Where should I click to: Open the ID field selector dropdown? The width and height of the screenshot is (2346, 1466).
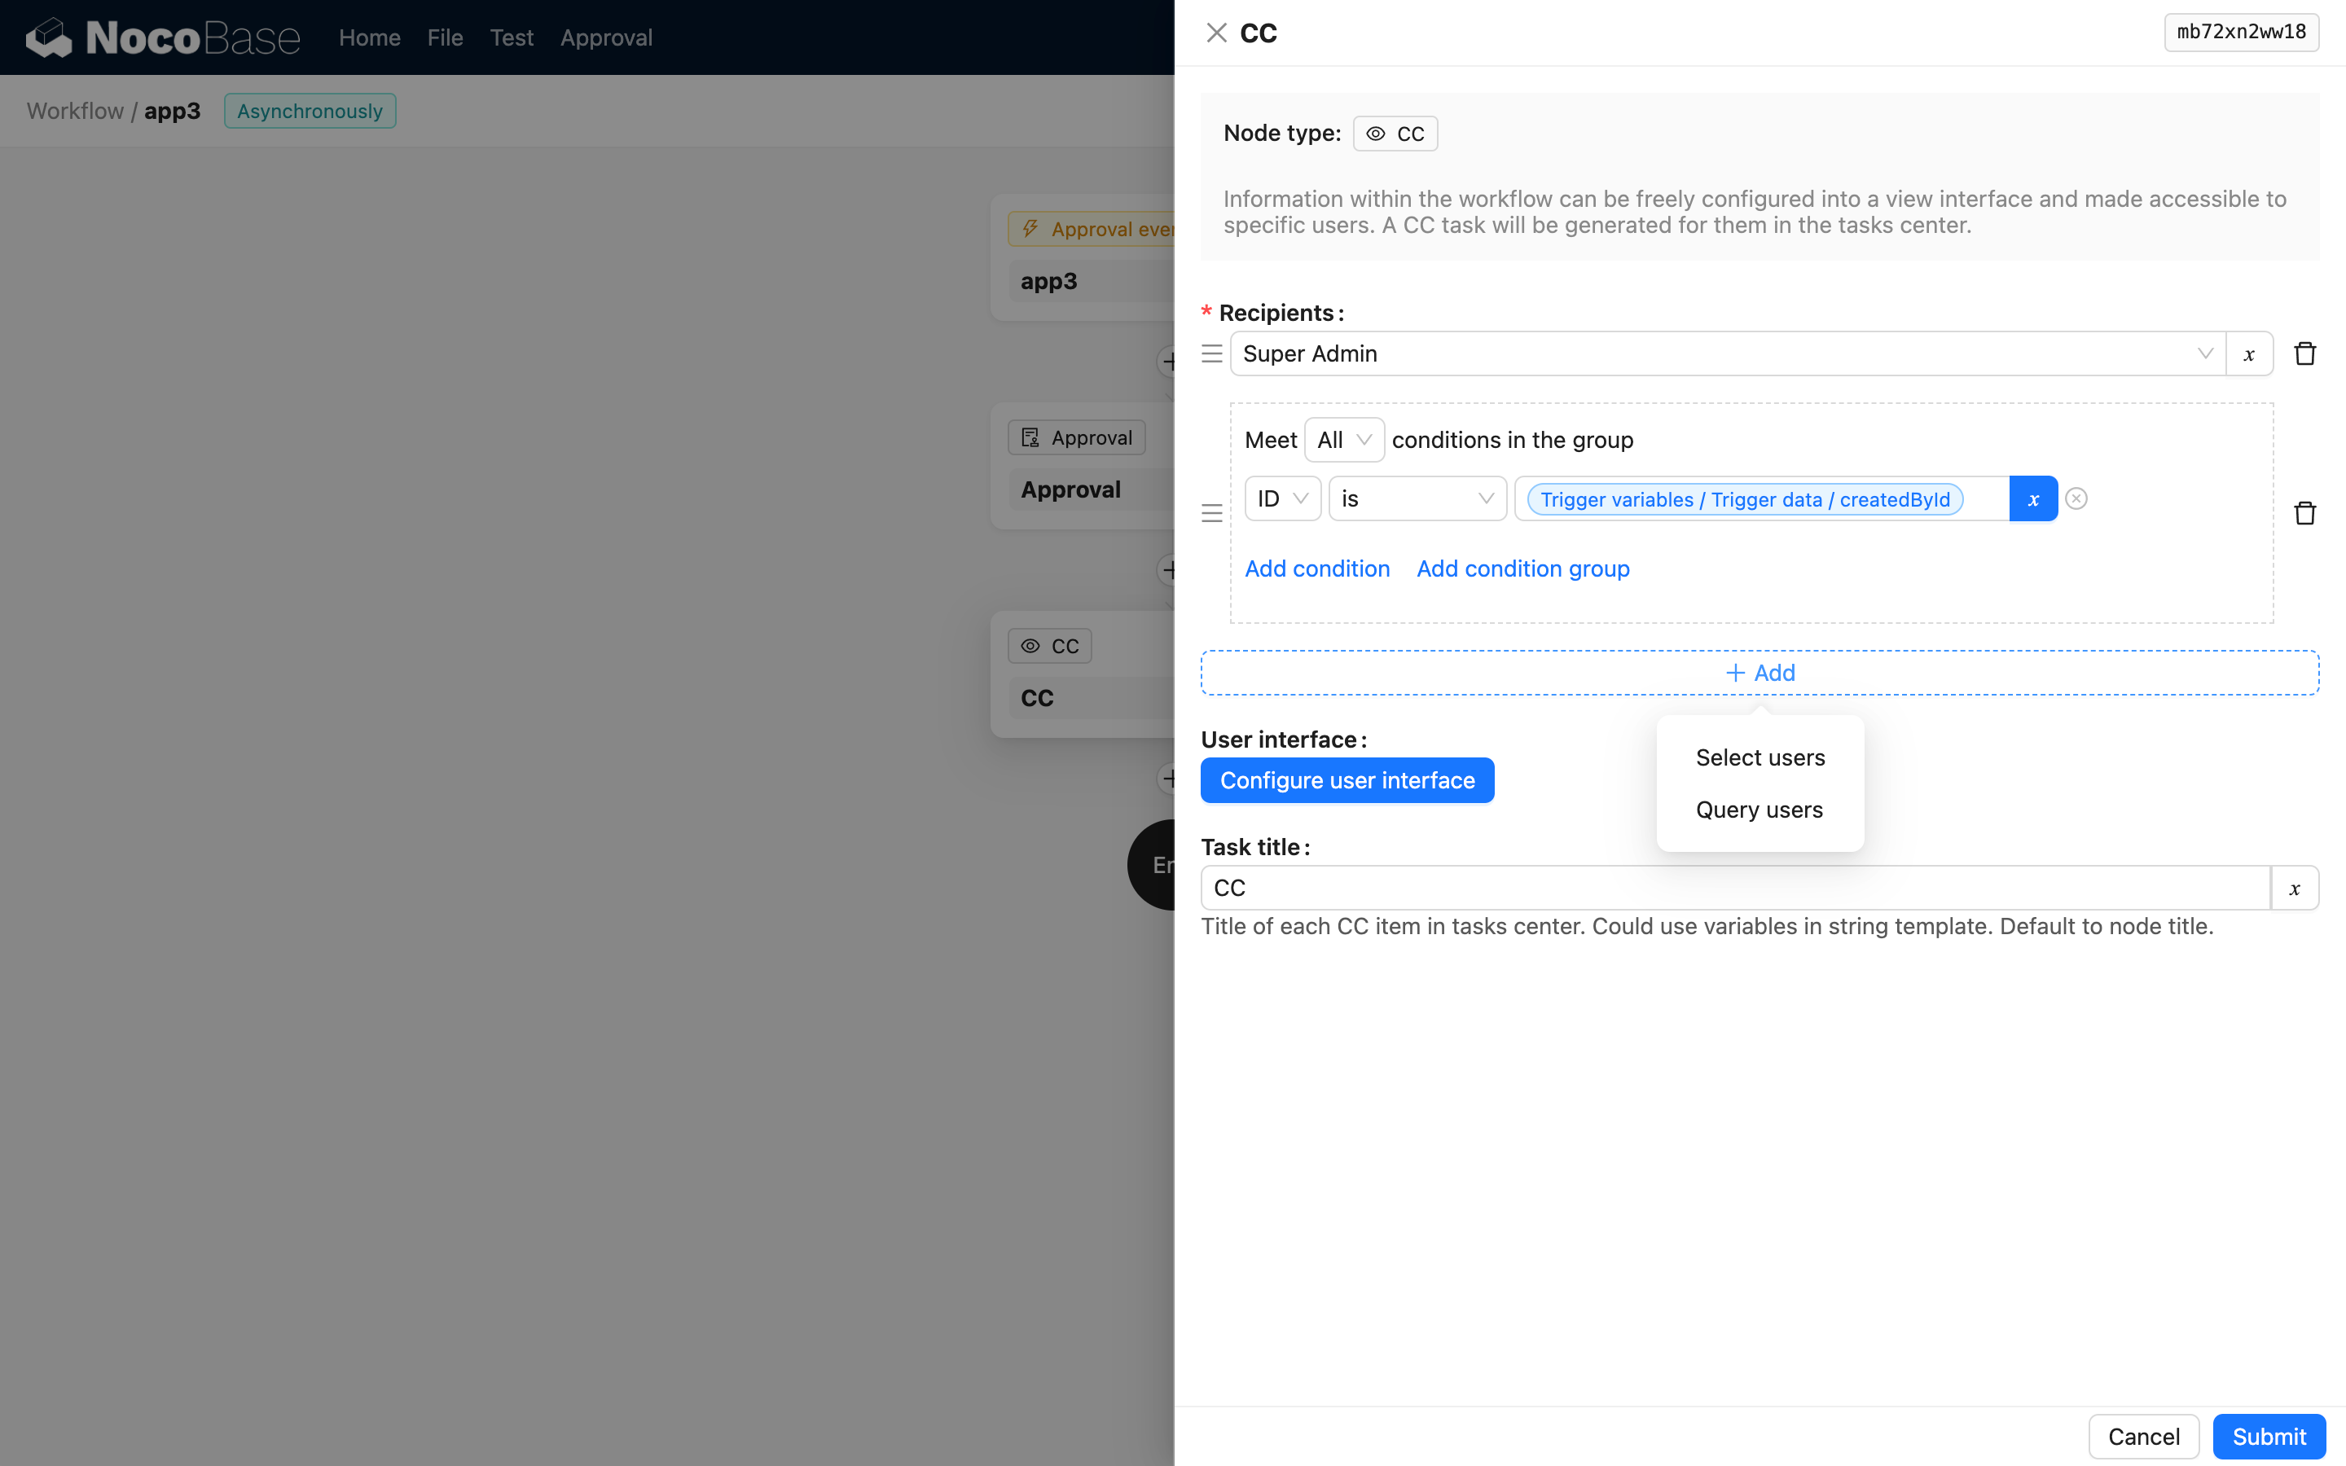(x=1281, y=498)
